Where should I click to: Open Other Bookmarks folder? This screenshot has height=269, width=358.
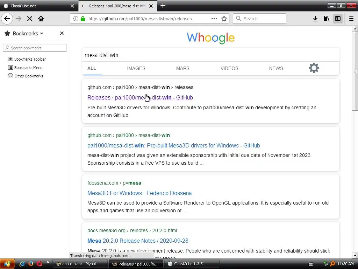pos(25,76)
